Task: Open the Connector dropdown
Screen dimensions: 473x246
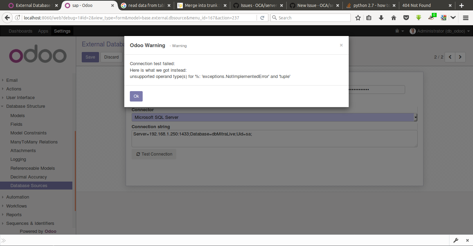Action: pyautogui.click(x=274, y=117)
